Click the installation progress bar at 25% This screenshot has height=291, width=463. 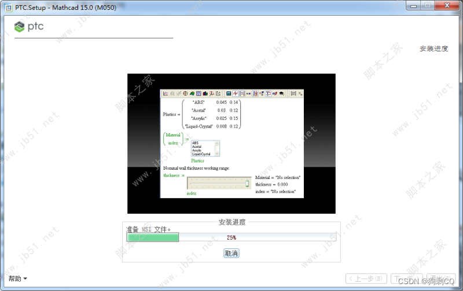click(231, 237)
